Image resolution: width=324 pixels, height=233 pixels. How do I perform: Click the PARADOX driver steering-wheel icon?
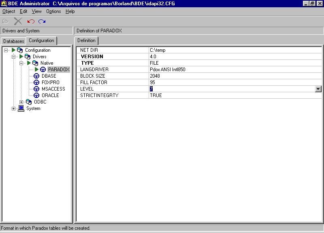[x=43, y=70]
